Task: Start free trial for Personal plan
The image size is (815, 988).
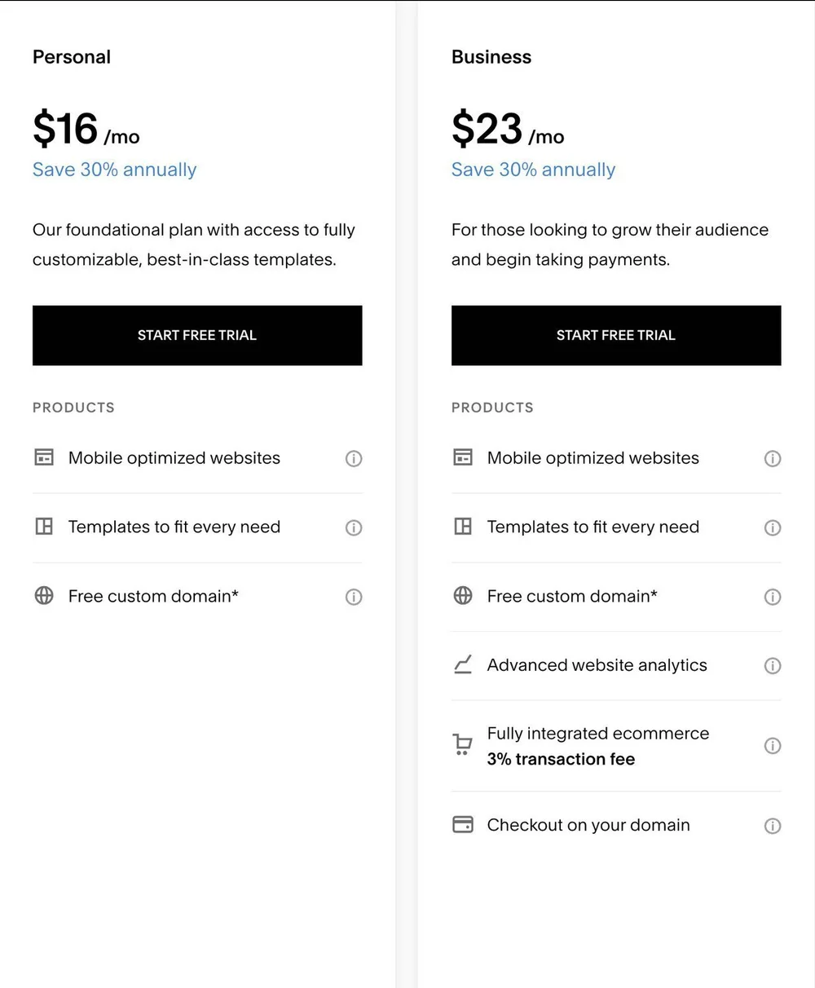Action: 197,335
